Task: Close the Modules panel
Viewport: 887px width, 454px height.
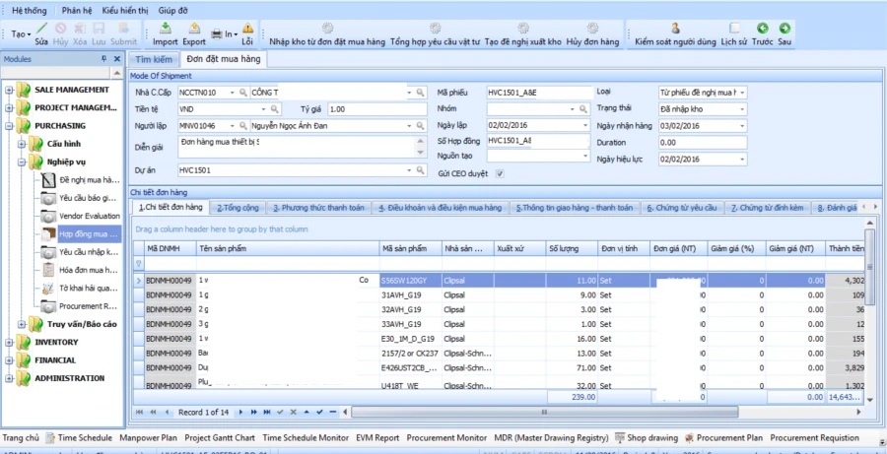Action: coord(117,59)
